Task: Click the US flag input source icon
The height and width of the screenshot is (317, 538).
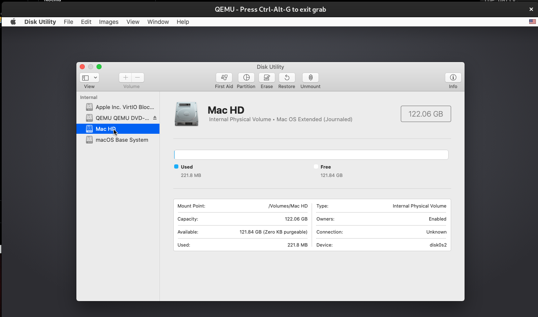Action: click(532, 22)
